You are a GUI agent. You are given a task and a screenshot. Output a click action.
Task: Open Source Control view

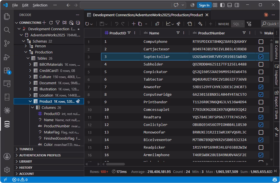[7, 43]
